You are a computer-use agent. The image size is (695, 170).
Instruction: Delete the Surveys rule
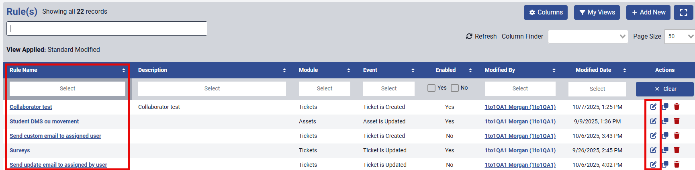pyautogui.click(x=677, y=150)
